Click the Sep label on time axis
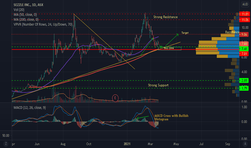The image size is (251, 148). tap(228, 144)
